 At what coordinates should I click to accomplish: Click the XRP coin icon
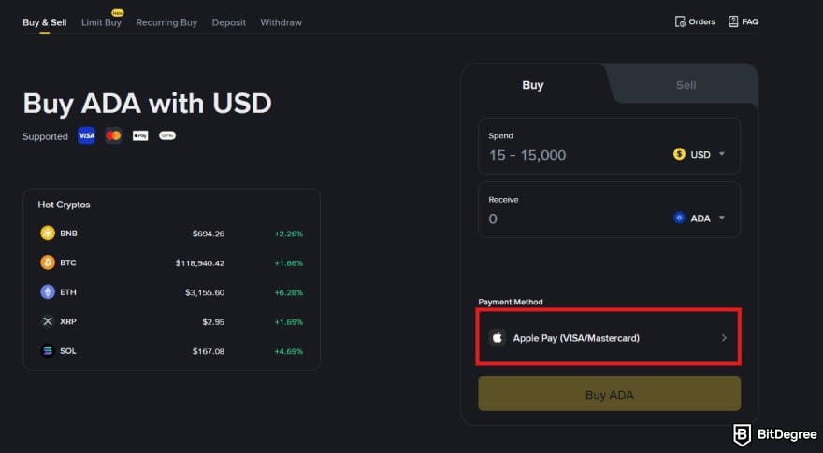click(48, 321)
